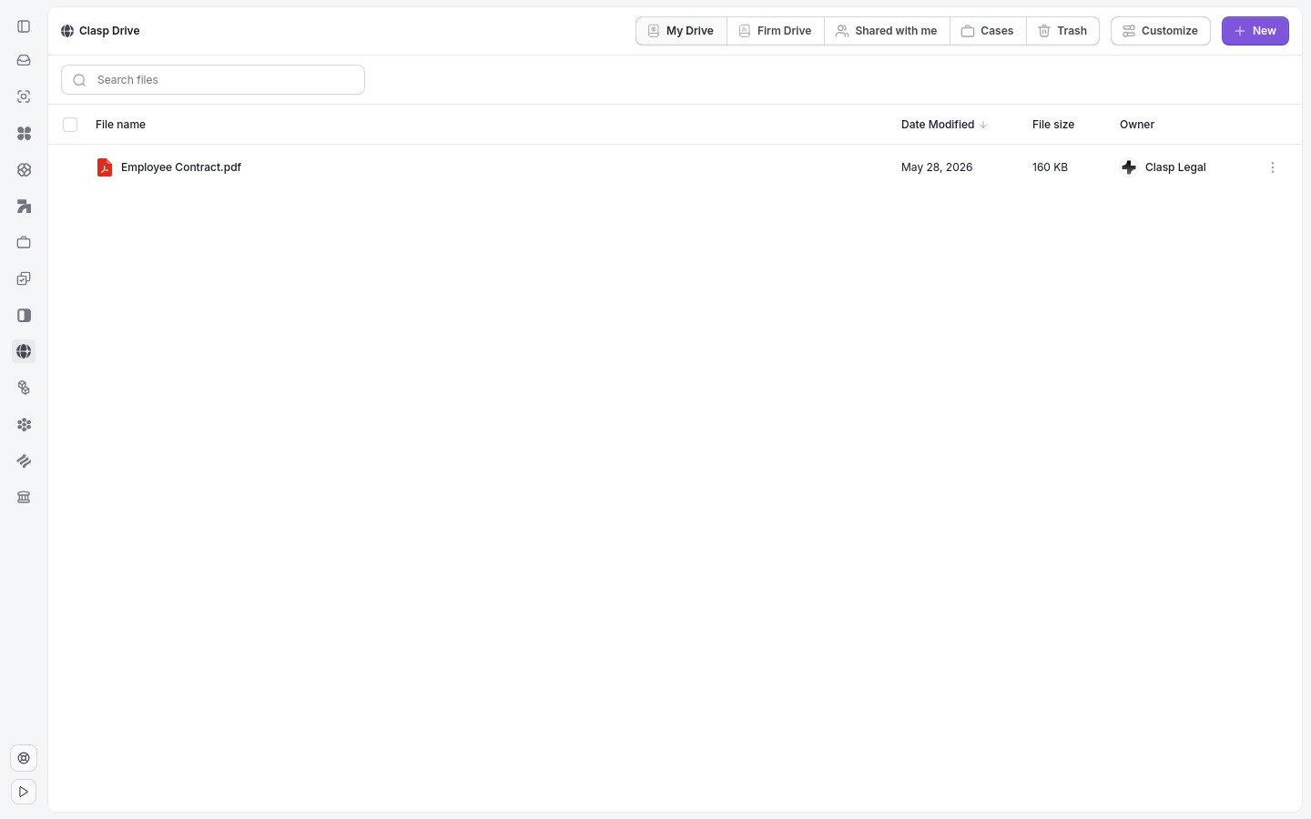This screenshot has width=1311, height=819.
Task: Click the magnifier icon in search box
Action: pos(79,80)
